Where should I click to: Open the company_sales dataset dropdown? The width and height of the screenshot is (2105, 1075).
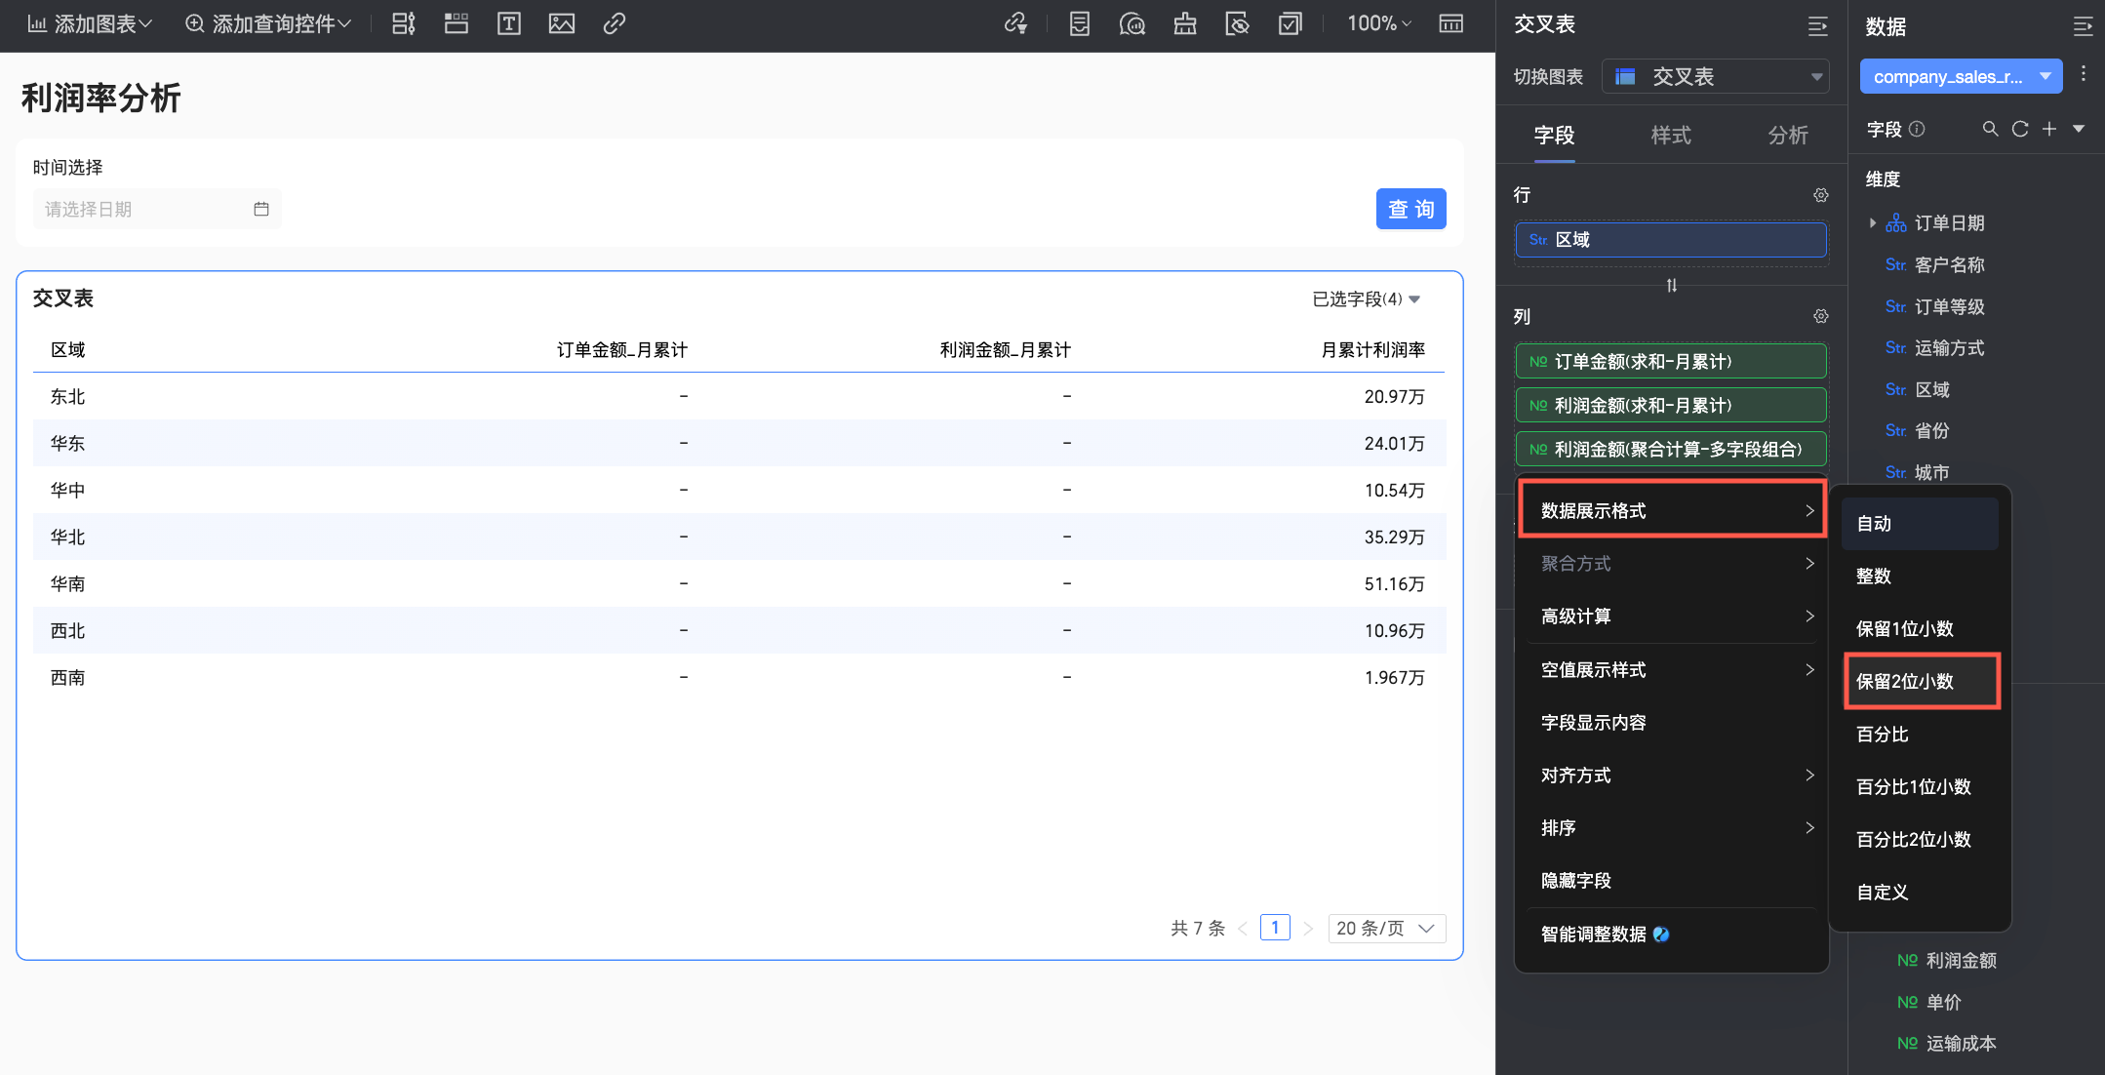coord(1961,76)
